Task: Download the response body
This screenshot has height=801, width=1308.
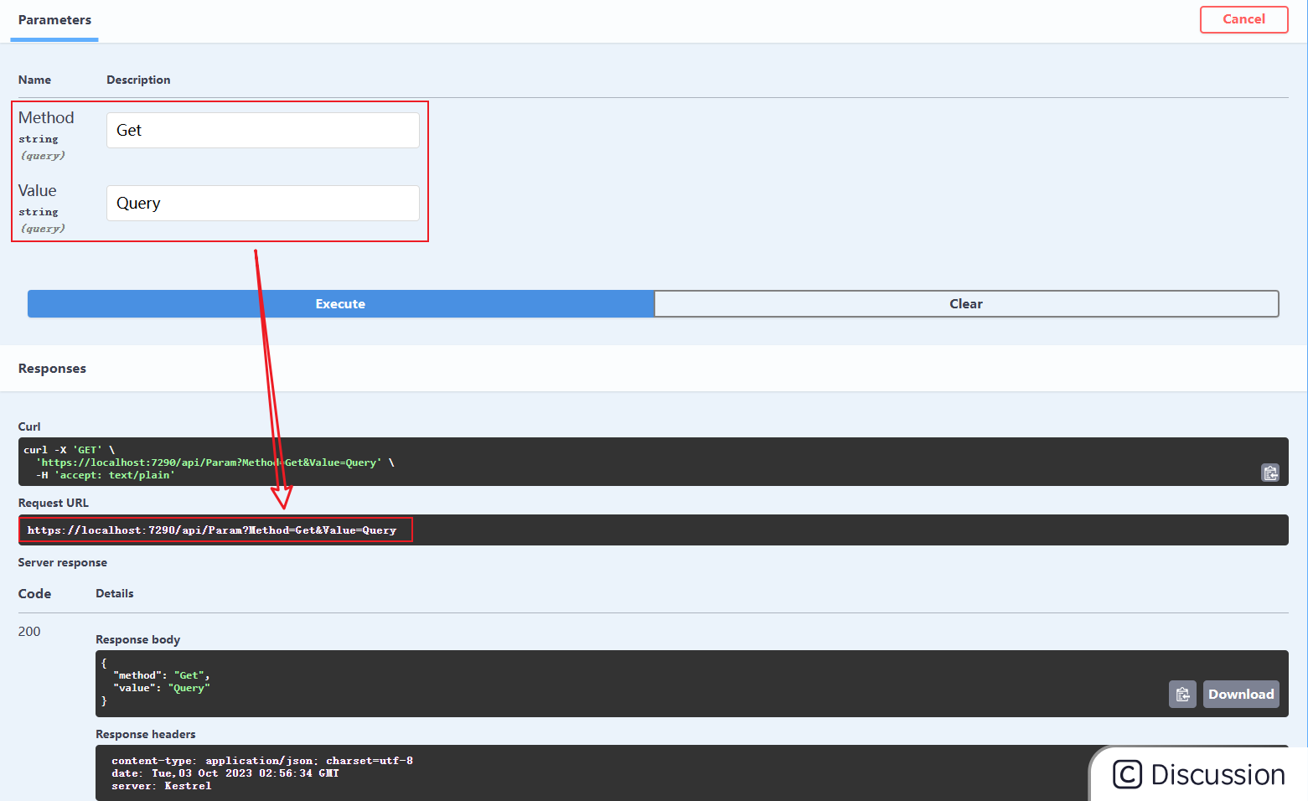Action: pyautogui.click(x=1240, y=694)
